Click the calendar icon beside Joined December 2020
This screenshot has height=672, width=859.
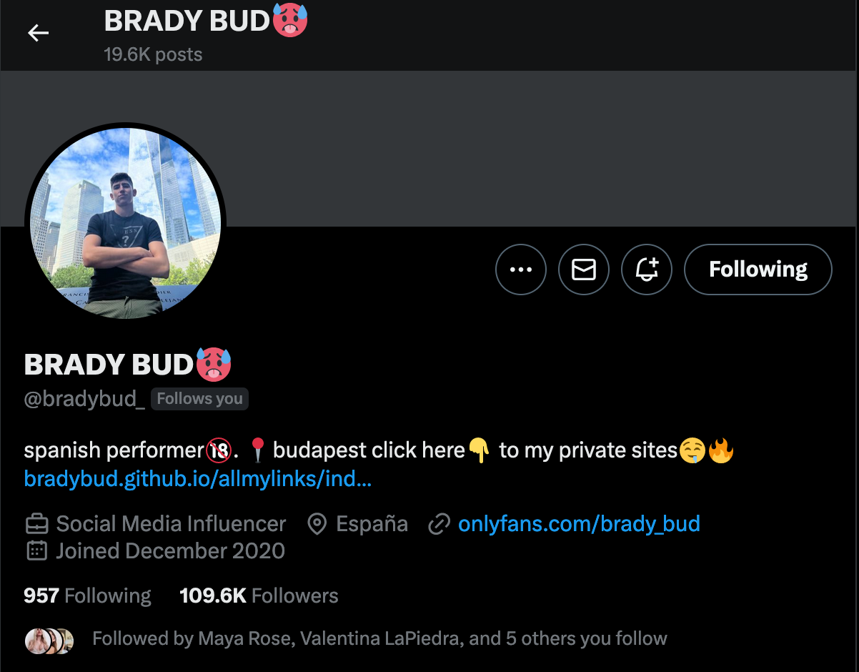point(36,551)
